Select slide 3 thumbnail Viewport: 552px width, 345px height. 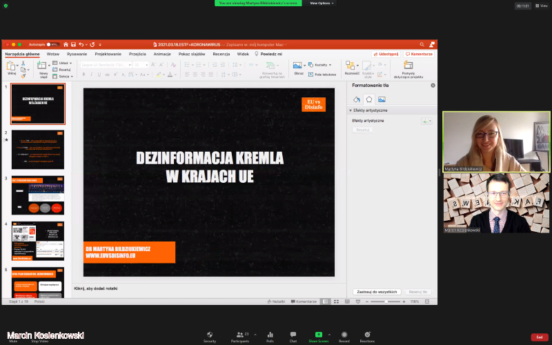click(x=37, y=195)
